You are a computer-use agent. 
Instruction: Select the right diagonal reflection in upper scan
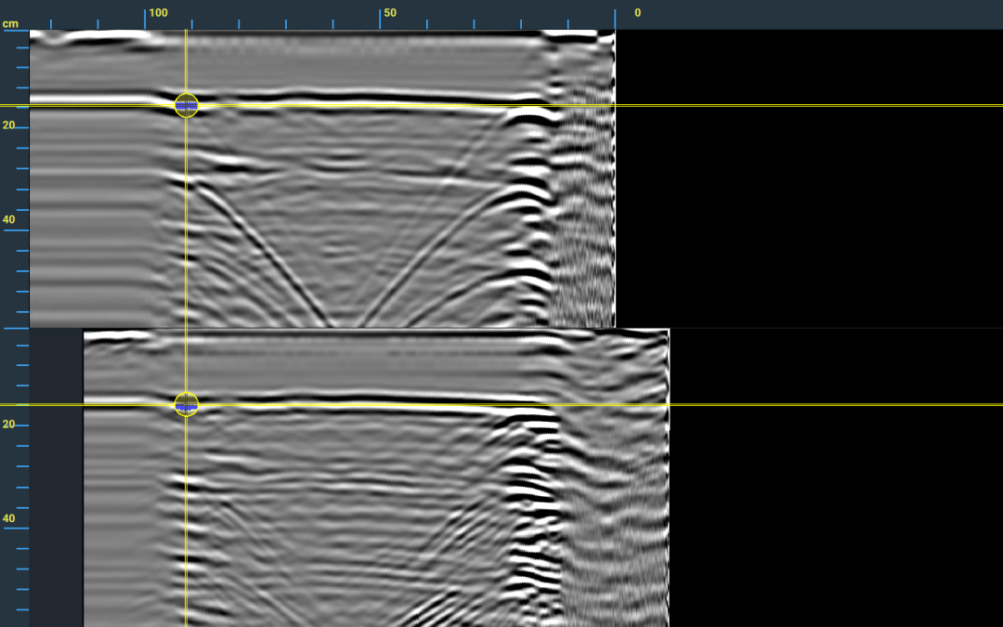click(x=427, y=251)
